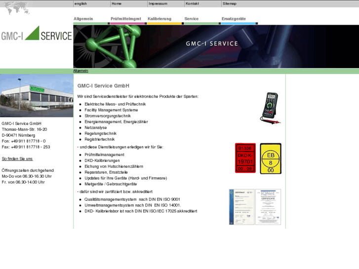
Task: Switch the site language to english
Action: coord(80,3)
